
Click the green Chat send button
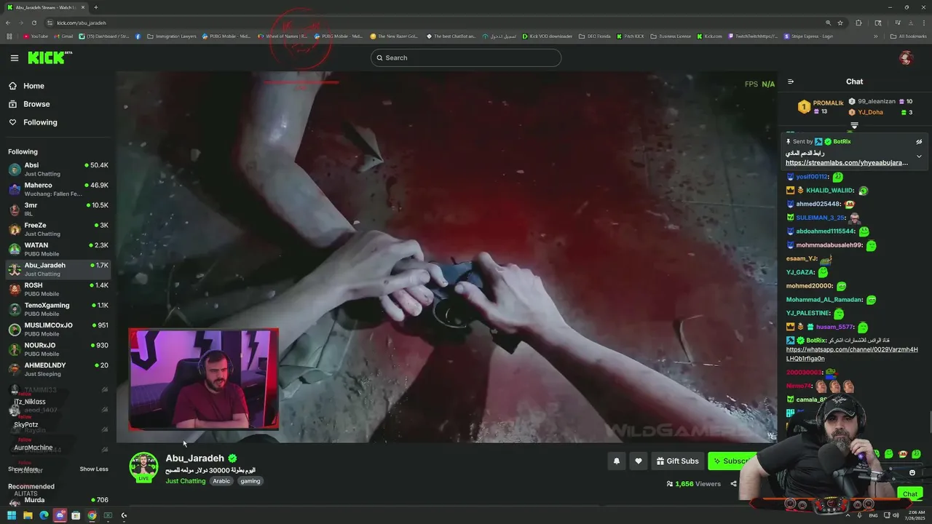click(910, 494)
